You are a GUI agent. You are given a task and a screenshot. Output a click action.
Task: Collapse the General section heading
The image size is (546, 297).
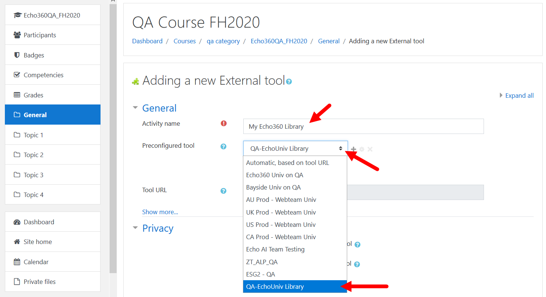point(159,108)
